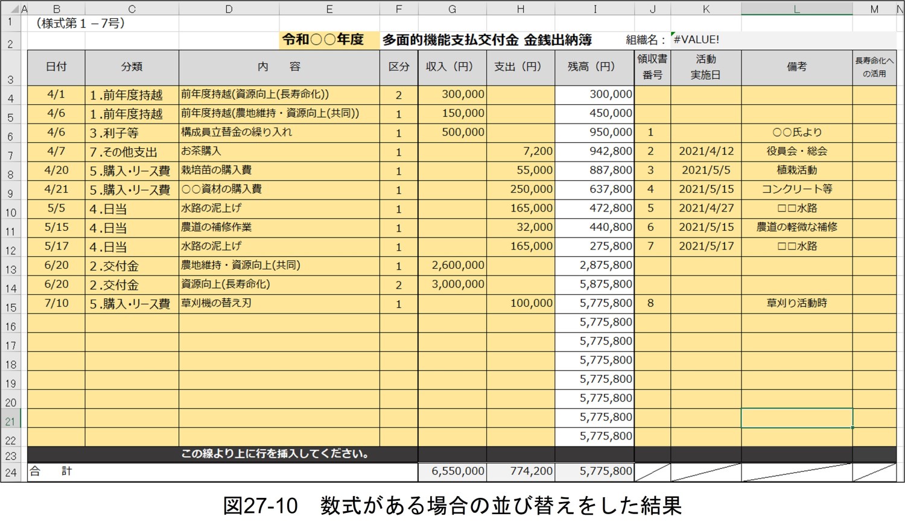Select column I header
Screen dimensions: 905x531
(x=595, y=10)
